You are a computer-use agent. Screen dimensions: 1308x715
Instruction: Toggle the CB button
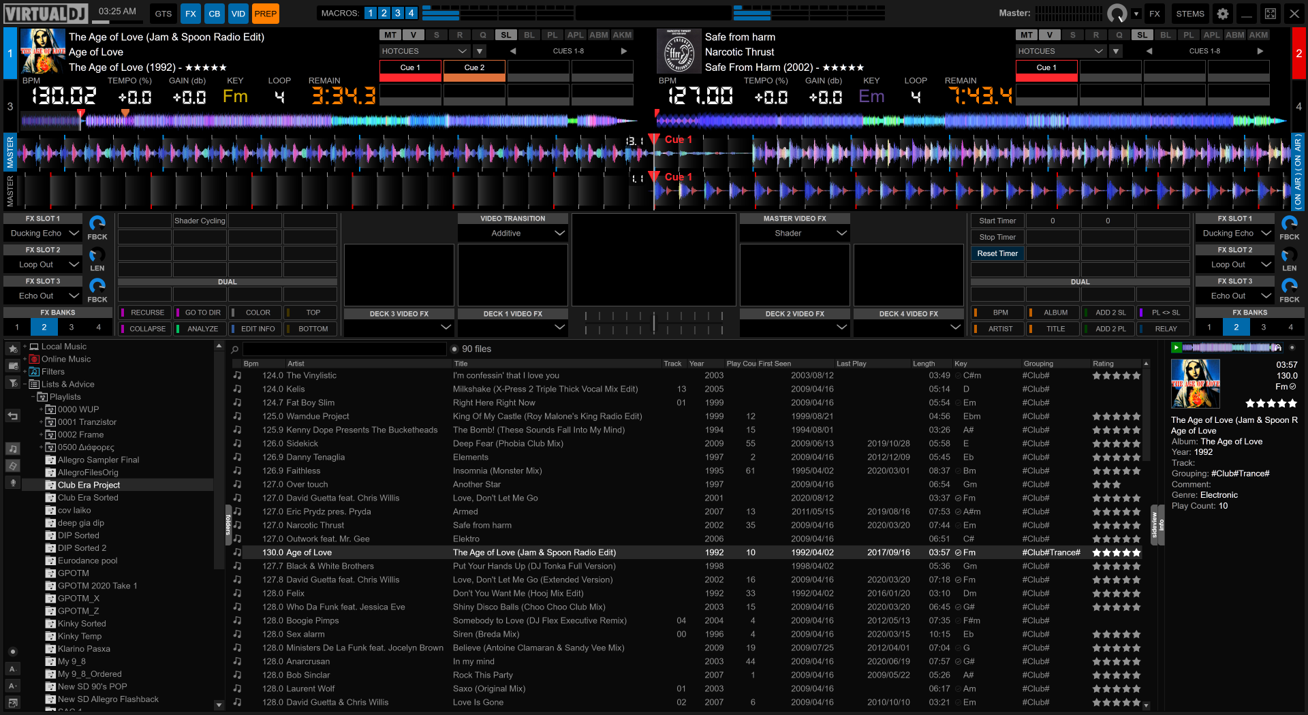(x=215, y=14)
